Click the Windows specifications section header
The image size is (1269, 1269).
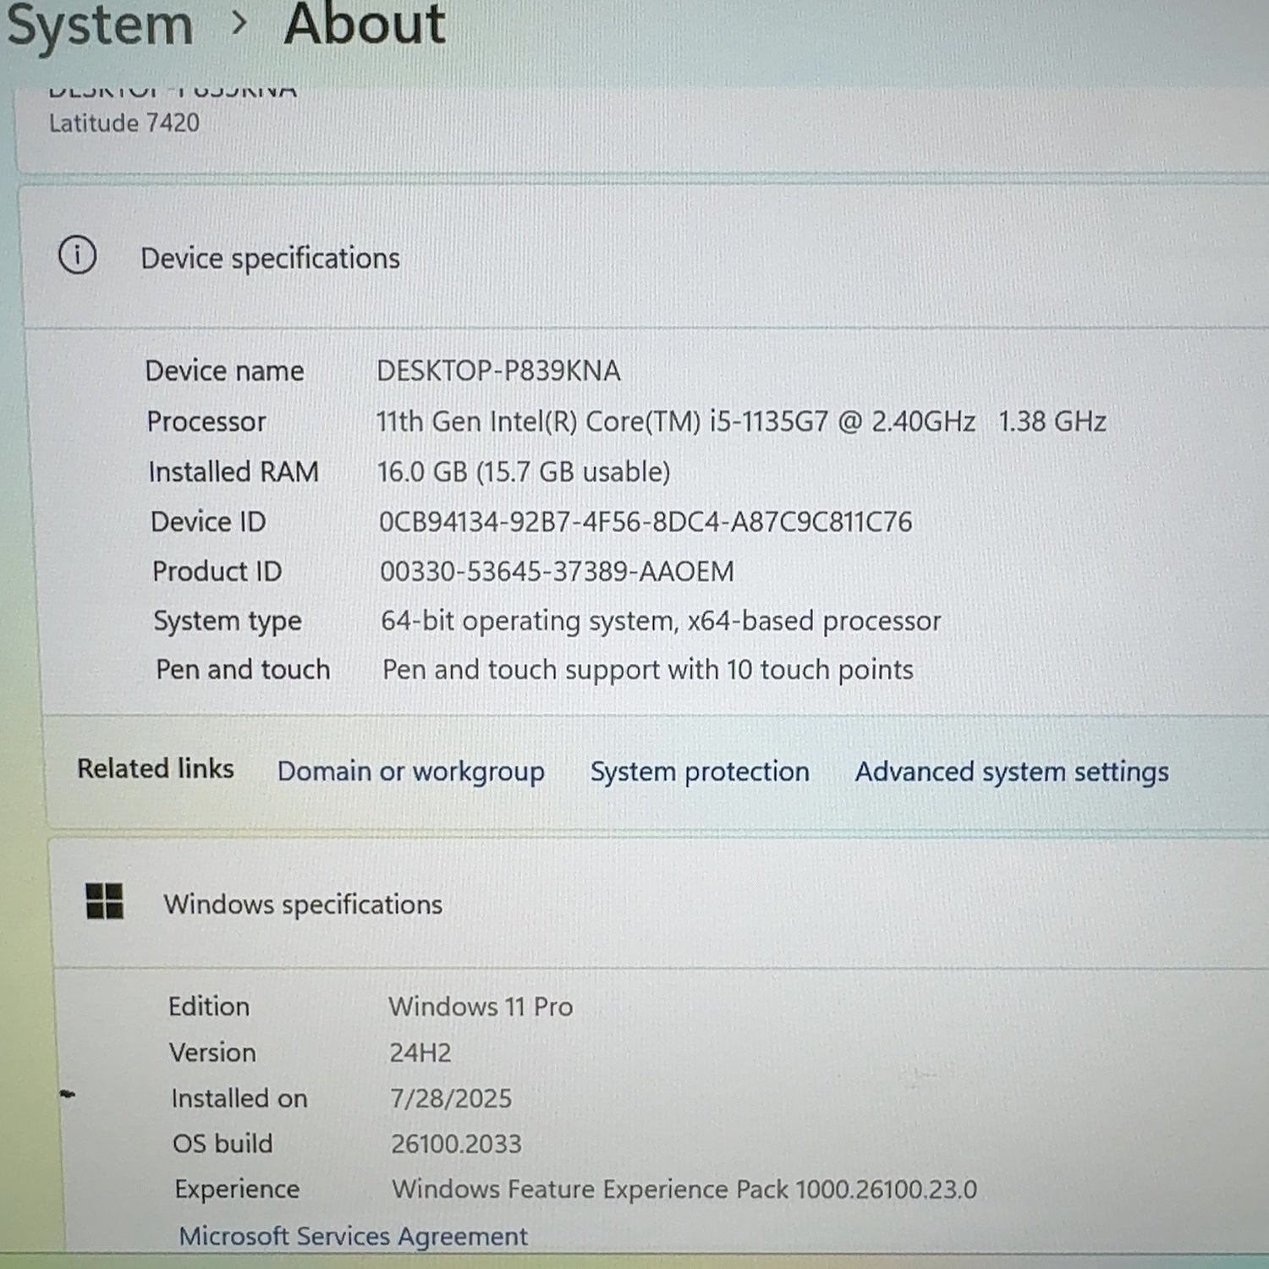[303, 904]
